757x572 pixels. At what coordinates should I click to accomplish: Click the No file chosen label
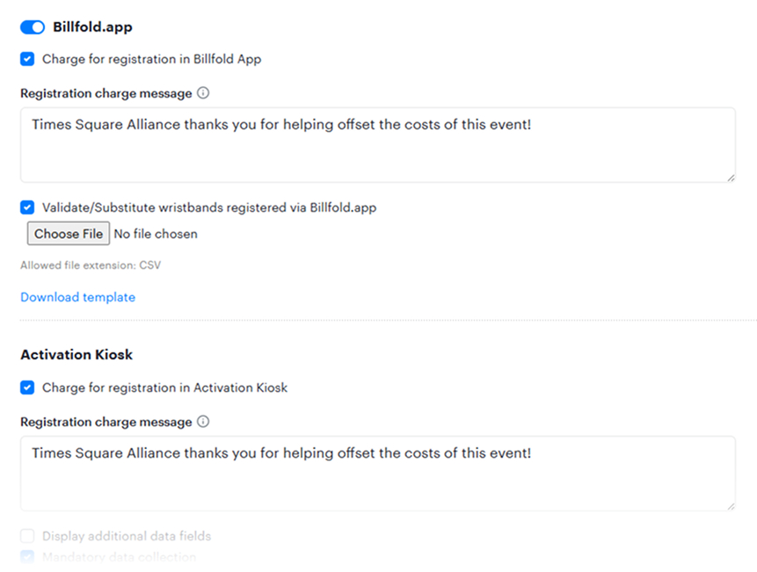(x=156, y=234)
